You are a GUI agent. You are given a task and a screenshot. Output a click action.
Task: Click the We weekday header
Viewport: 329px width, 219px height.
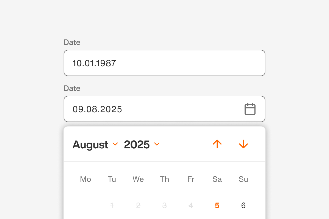coord(138,179)
